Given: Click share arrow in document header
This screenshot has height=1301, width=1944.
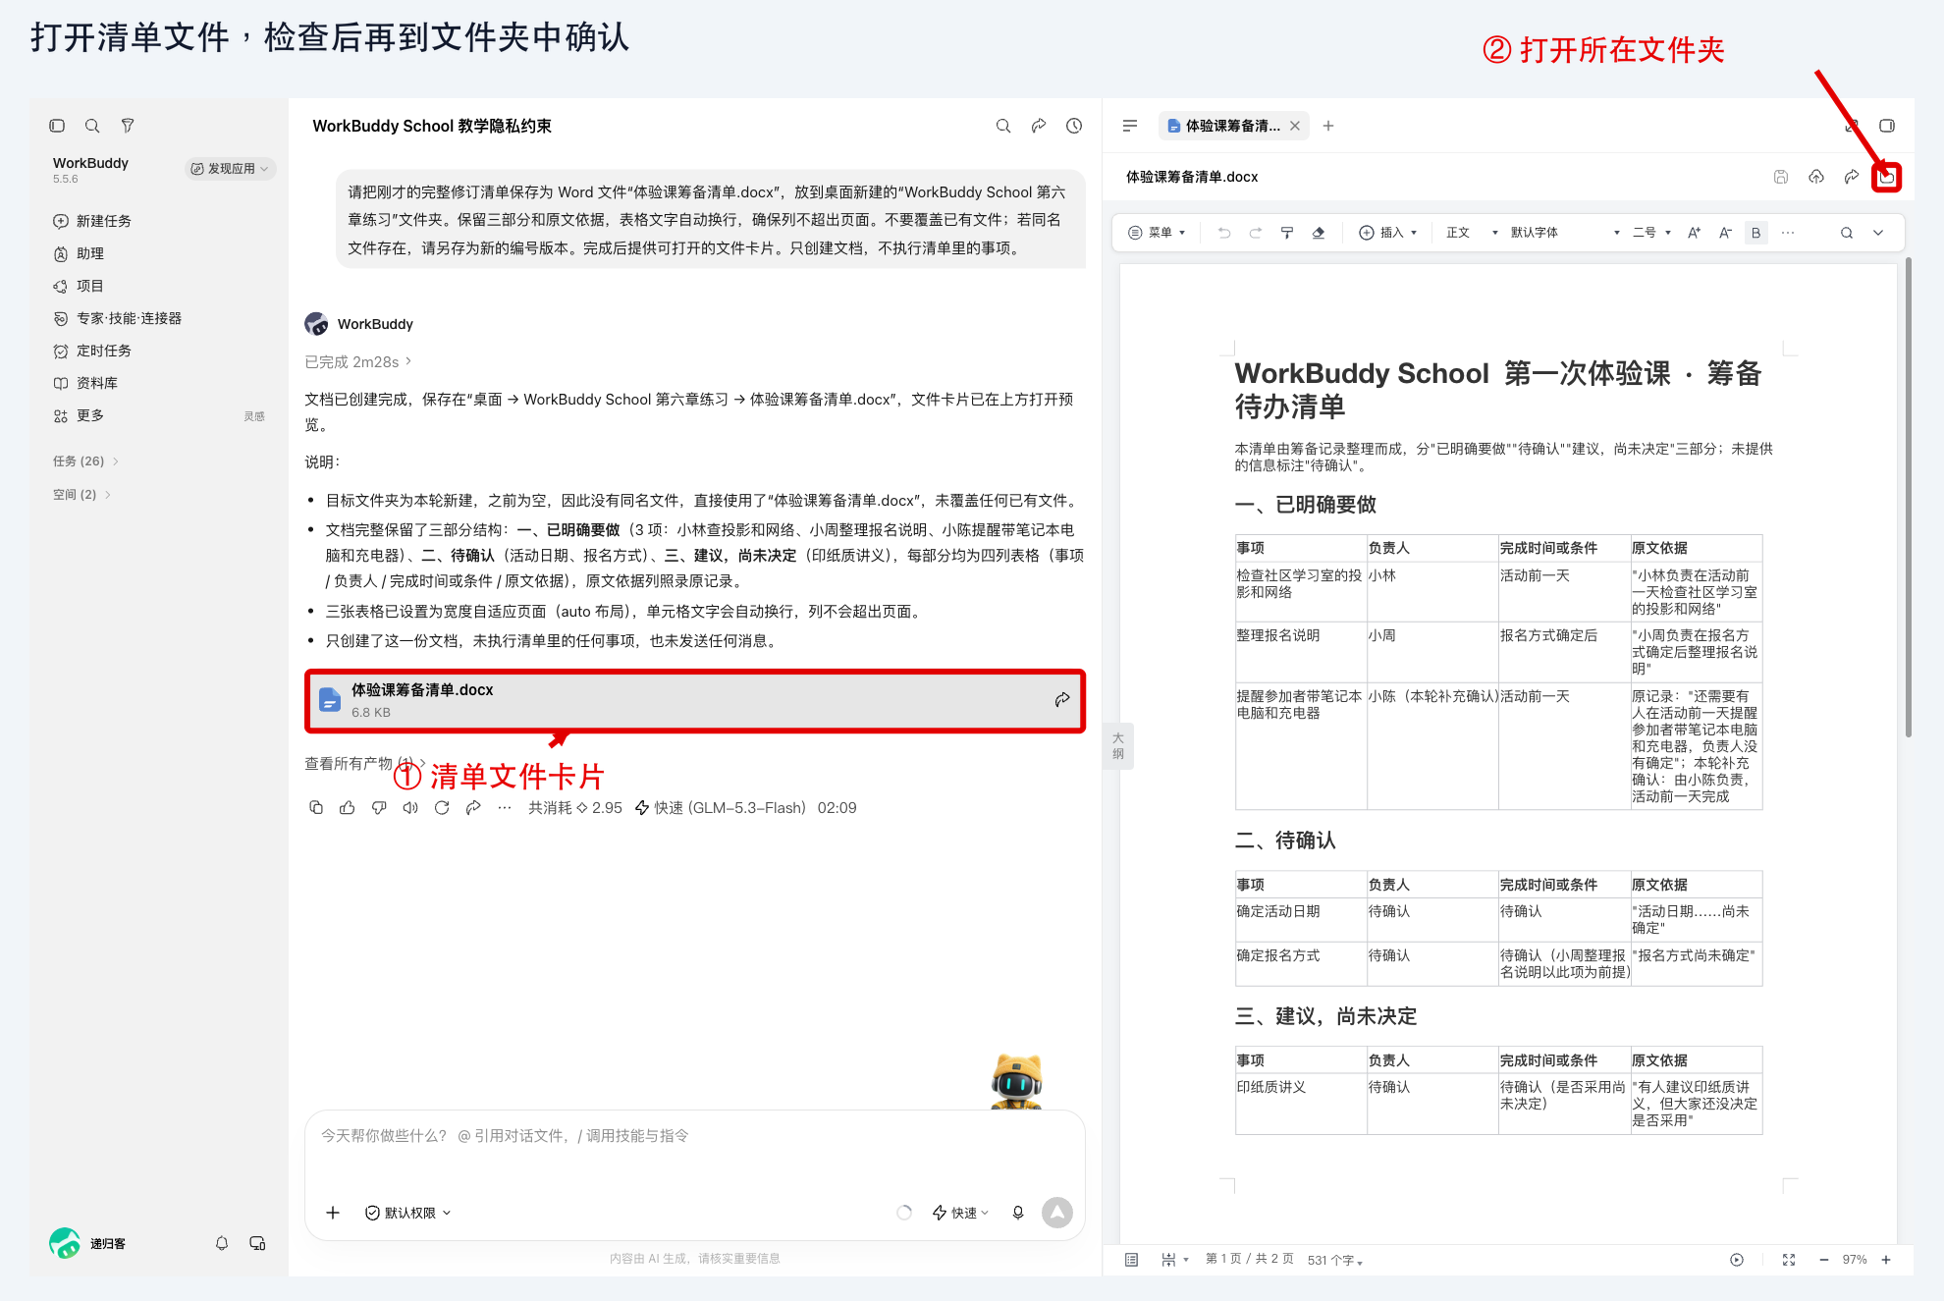Looking at the screenshot, I should (x=1852, y=177).
